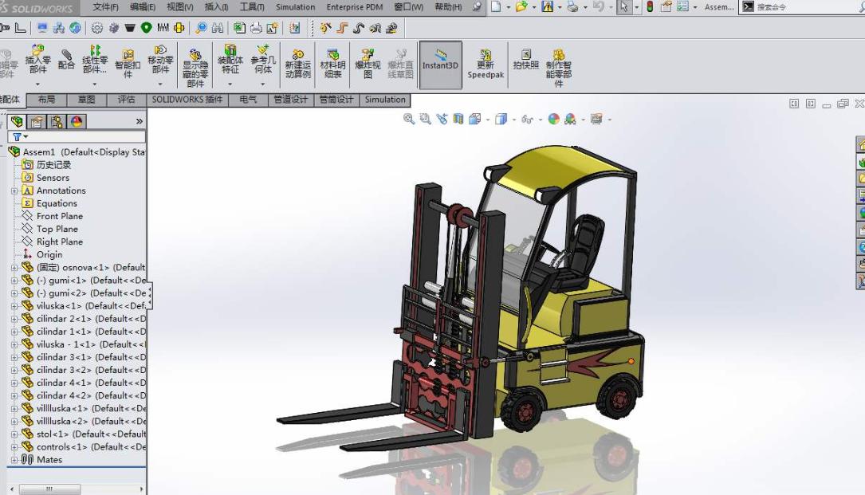This screenshot has height=495, width=865.
Task: Click the Insert Components (插入零部件) tool
Action: (37, 59)
